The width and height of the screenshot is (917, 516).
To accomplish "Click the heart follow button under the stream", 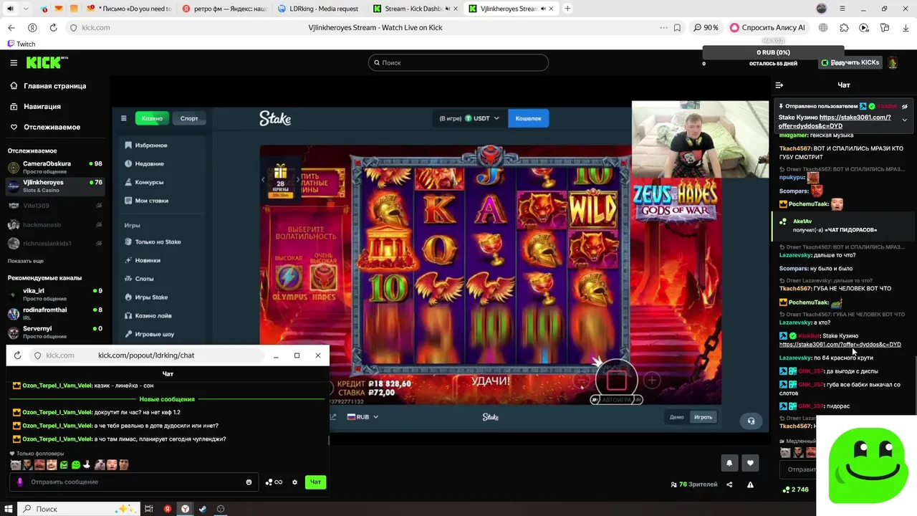I will pyautogui.click(x=750, y=463).
